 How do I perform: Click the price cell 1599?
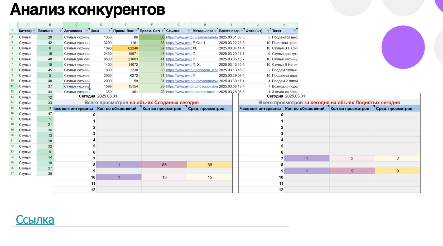pyautogui.click(x=101, y=86)
